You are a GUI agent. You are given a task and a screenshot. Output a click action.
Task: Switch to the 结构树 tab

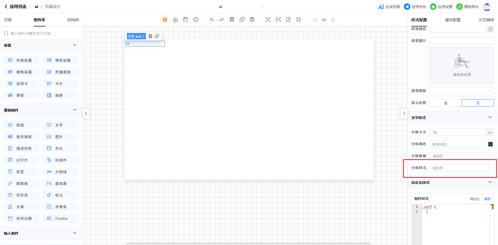73,20
